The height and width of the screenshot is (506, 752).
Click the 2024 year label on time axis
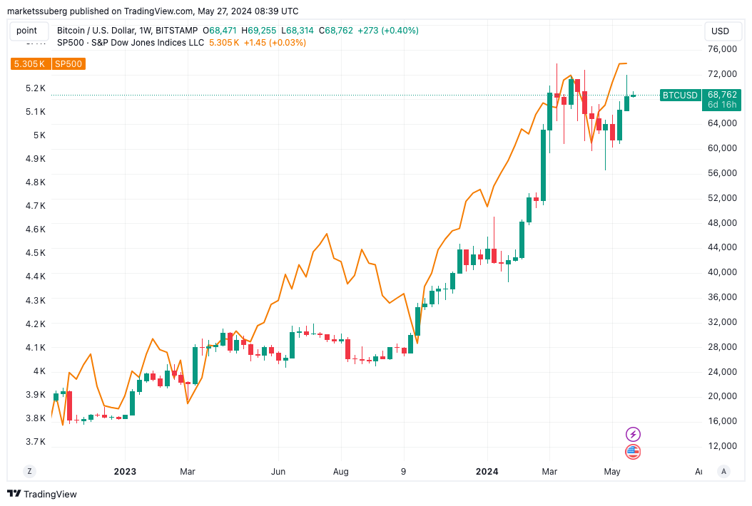pyautogui.click(x=487, y=472)
